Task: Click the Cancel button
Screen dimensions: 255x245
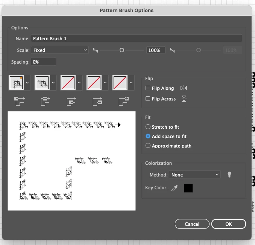Action: coord(192,224)
